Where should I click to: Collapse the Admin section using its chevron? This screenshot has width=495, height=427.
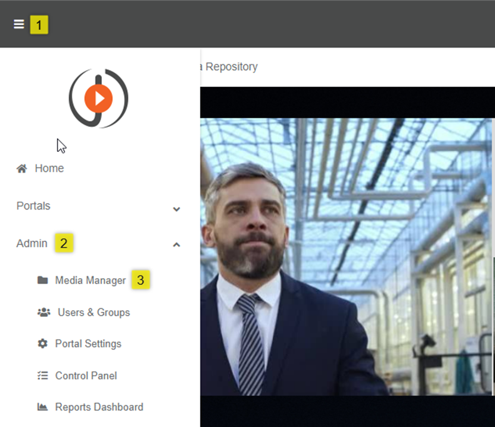pyautogui.click(x=176, y=244)
